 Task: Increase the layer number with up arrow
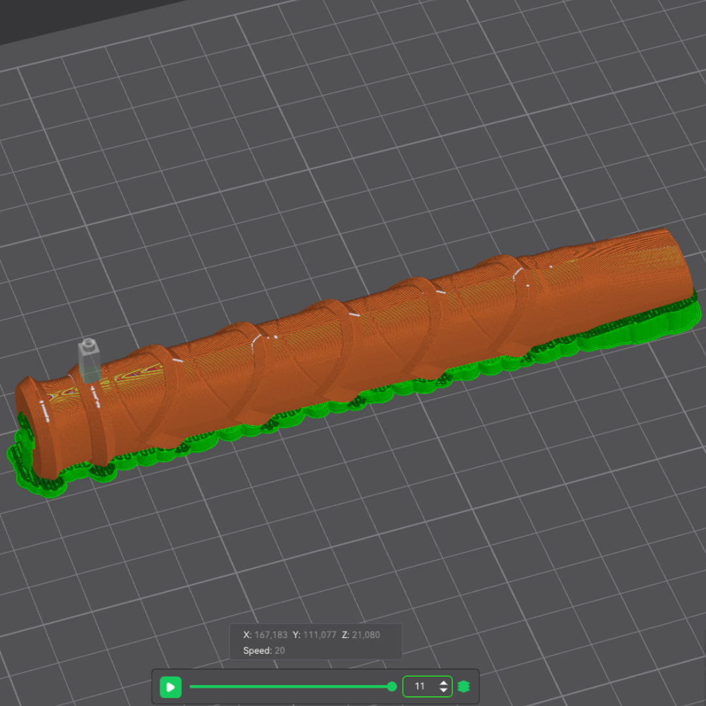[443, 682]
